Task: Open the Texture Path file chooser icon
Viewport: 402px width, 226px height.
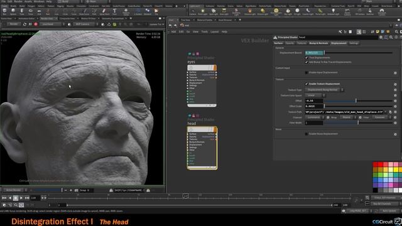Action: [x=391, y=112]
